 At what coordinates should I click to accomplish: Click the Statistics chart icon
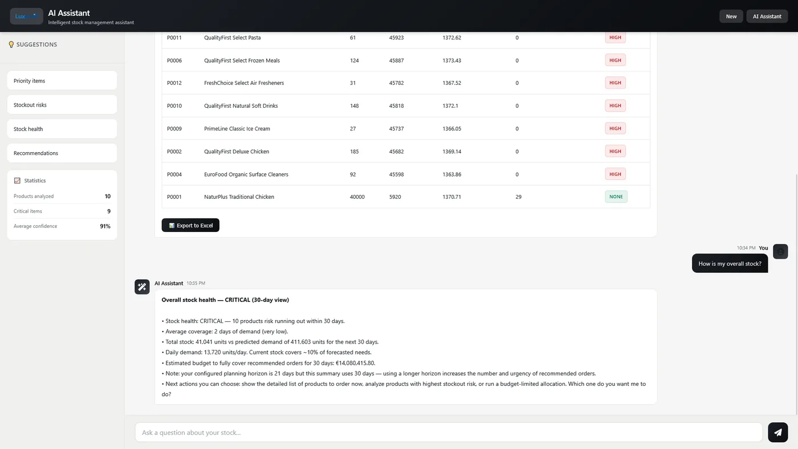click(x=17, y=181)
